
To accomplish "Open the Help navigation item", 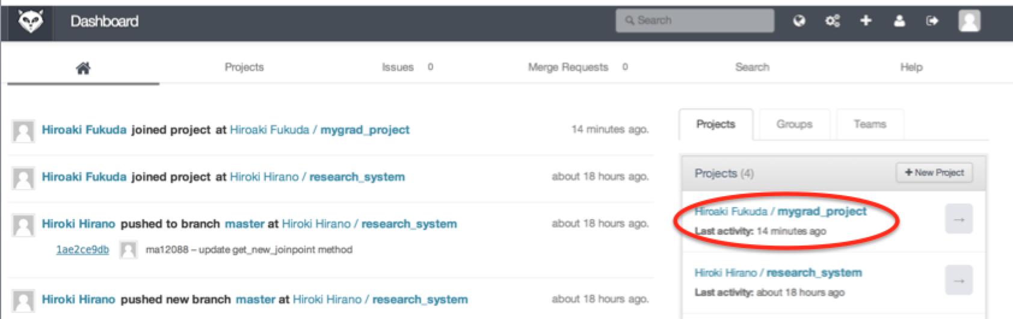I will [911, 67].
